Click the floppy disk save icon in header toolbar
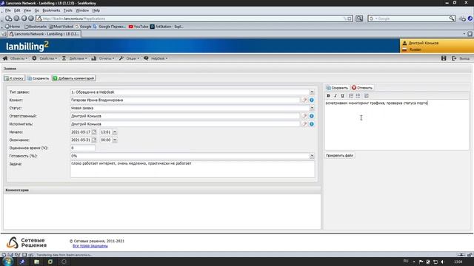This screenshot has width=474, height=266. tap(444, 58)
